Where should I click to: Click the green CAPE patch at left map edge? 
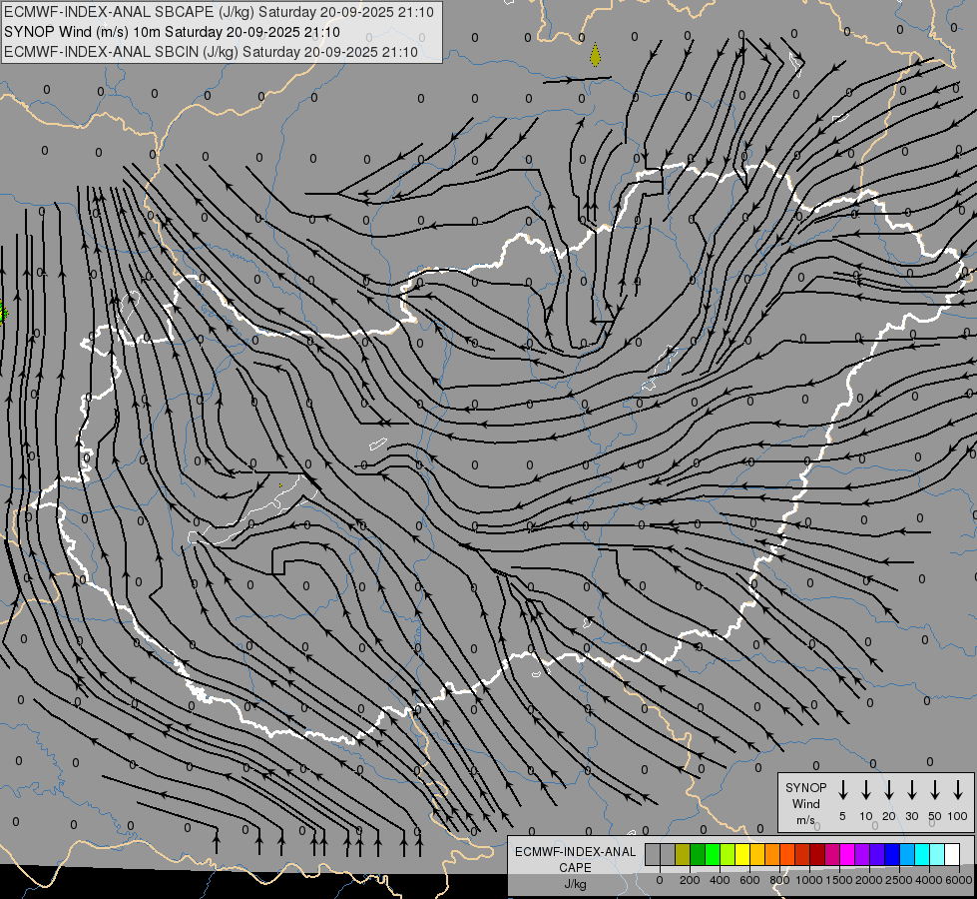[2, 311]
